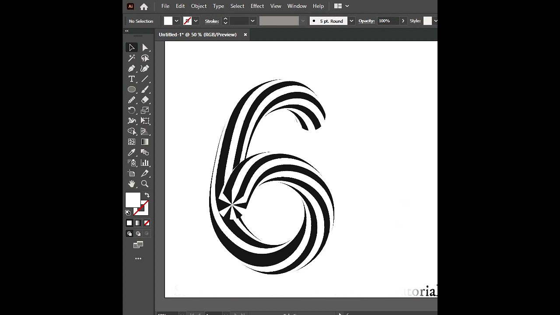This screenshot has width=560, height=315.
Task: Pick the Type tool
Action: click(132, 79)
